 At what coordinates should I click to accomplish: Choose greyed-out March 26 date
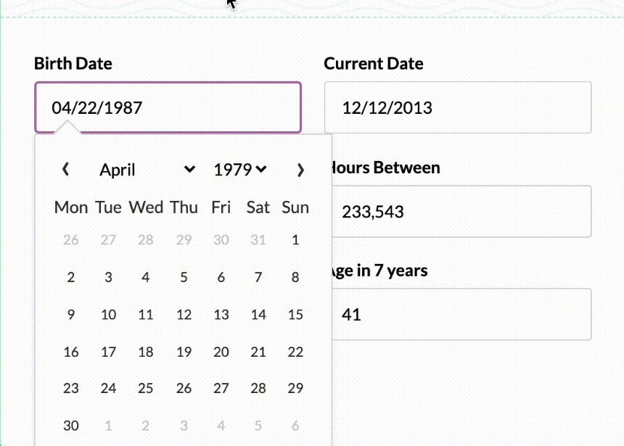tap(71, 240)
